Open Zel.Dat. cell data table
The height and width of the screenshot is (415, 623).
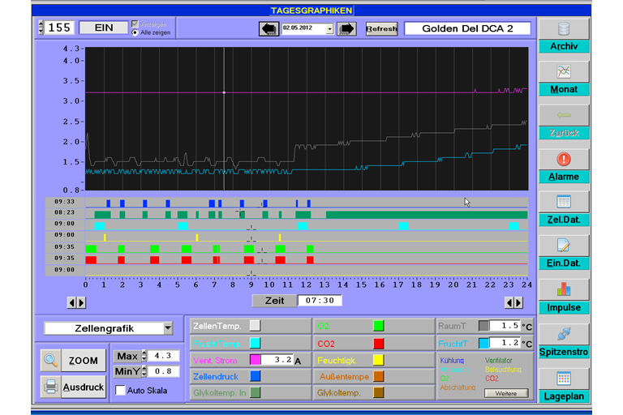[564, 202]
